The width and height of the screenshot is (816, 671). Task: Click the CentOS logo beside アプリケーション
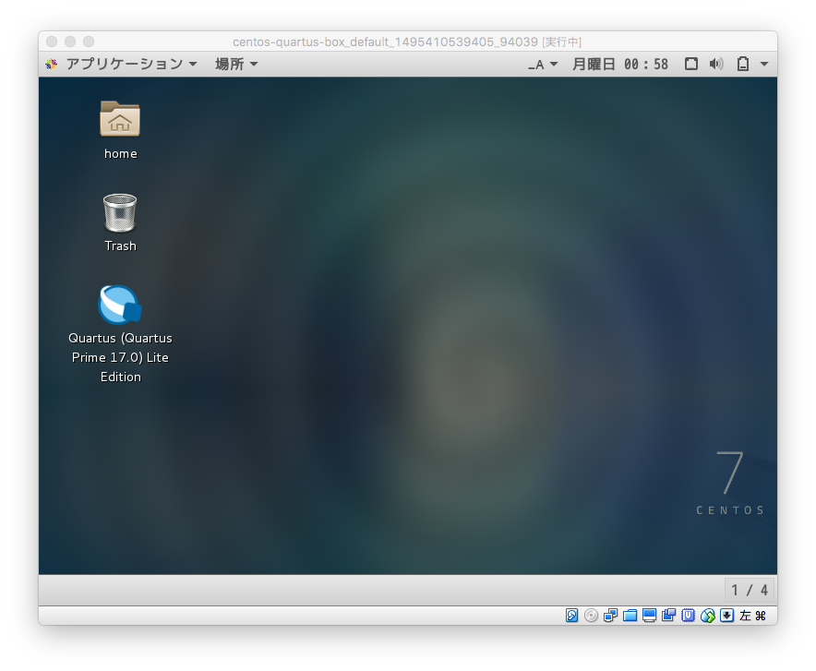click(52, 64)
